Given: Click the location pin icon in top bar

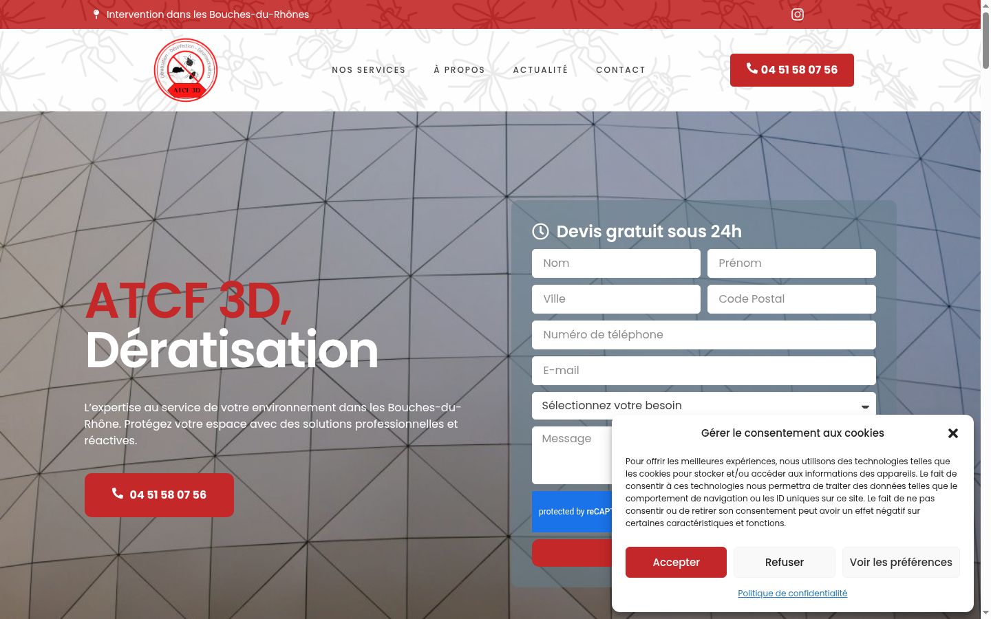Looking at the screenshot, I should point(96,14).
